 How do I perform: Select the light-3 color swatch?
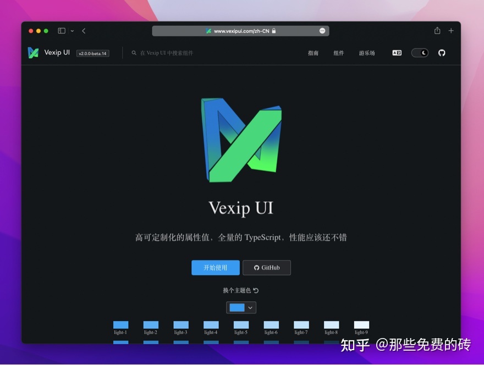coord(181,325)
